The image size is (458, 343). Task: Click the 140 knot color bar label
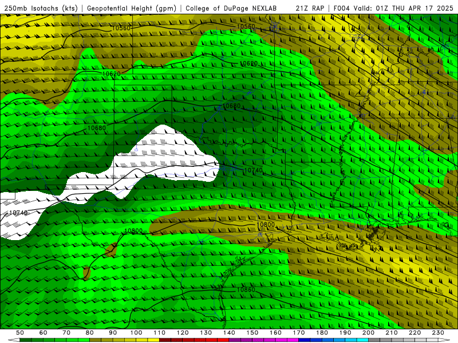point(229,333)
